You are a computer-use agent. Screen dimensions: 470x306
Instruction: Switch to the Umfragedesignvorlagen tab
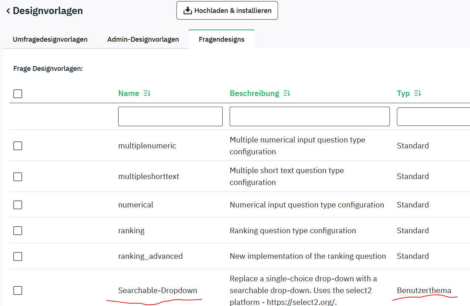pyautogui.click(x=50, y=39)
